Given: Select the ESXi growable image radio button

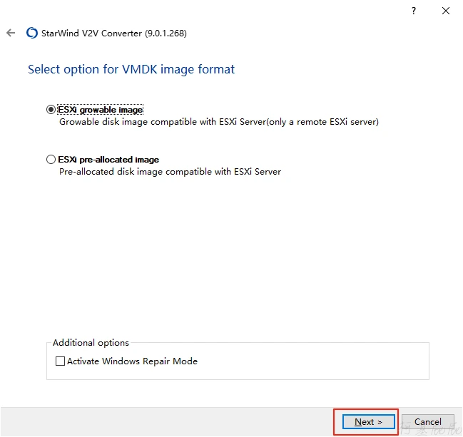Looking at the screenshot, I should pyautogui.click(x=51, y=110).
